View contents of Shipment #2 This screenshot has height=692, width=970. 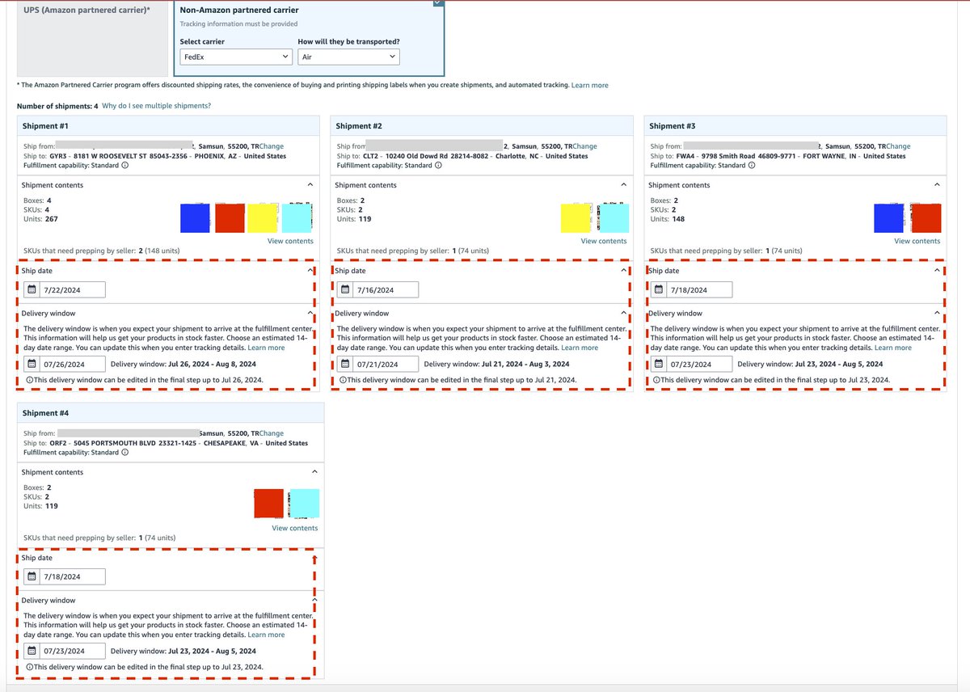(x=604, y=241)
